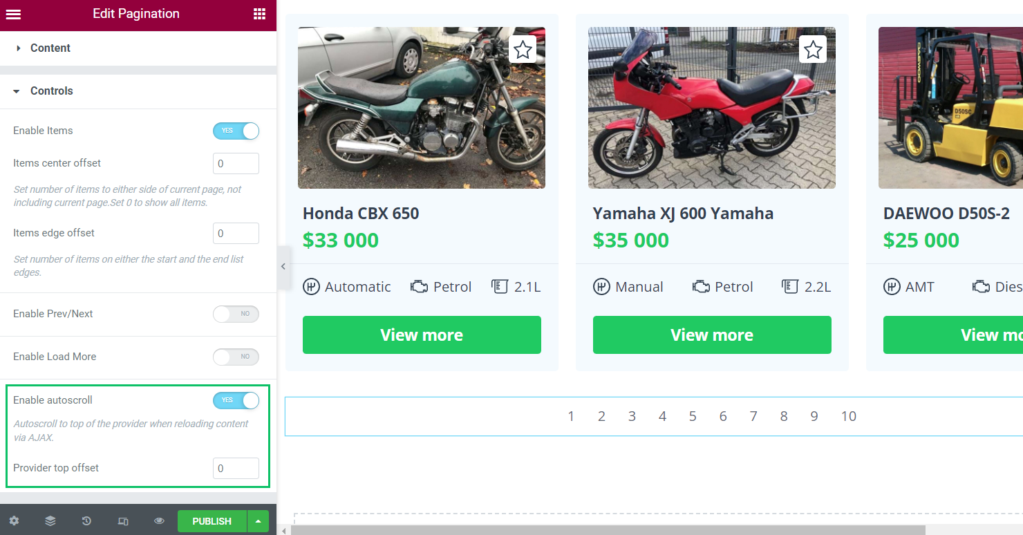The image size is (1023, 535).
Task: Open the settings gear in bottom bar
Action: [14, 521]
